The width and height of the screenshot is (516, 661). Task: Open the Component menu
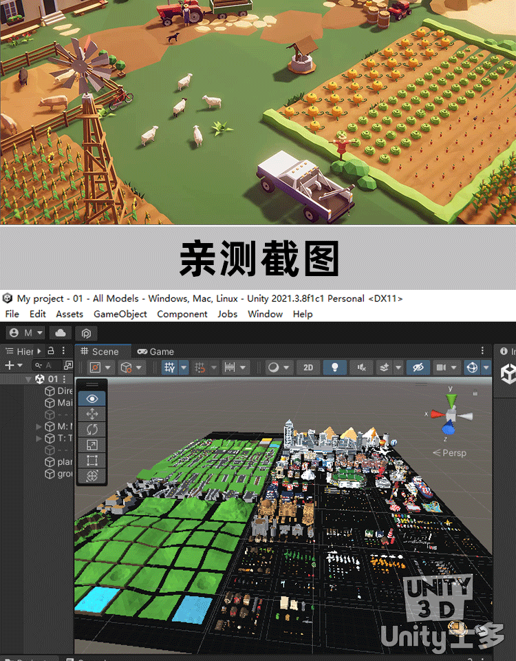pyautogui.click(x=182, y=314)
